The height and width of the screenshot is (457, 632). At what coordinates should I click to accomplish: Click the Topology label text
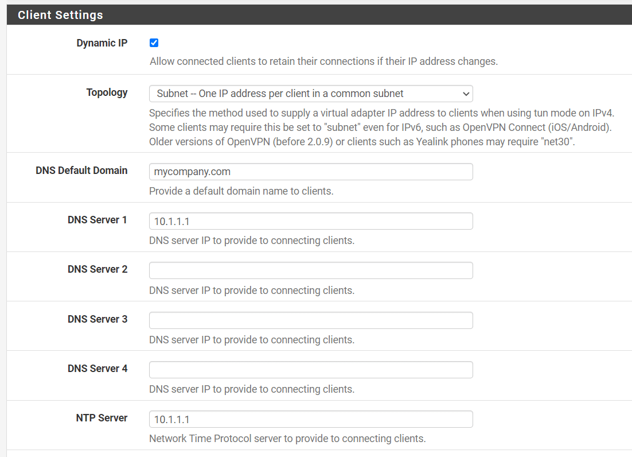coord(107,92)
